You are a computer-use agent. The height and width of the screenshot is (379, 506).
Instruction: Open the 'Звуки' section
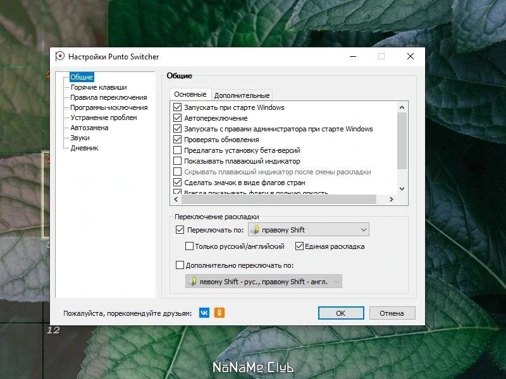pyautogui.click(x=80, y=138)
